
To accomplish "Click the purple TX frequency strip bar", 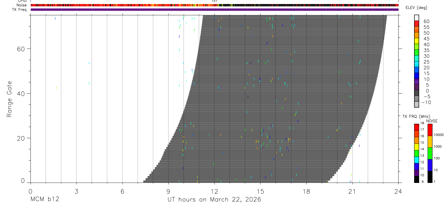I will (x=215, y=9).
